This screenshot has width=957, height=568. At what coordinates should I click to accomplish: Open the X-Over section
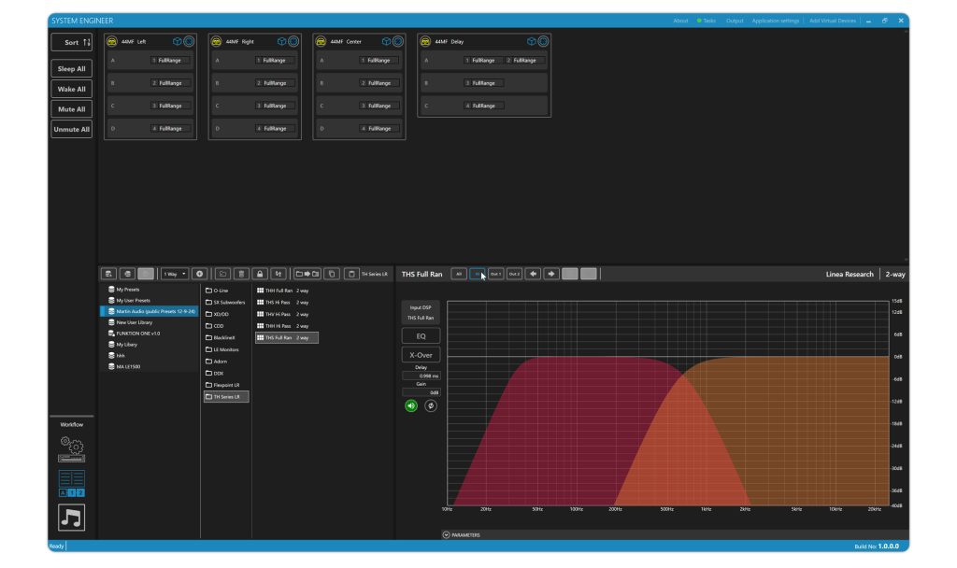[x=421, y=355]
